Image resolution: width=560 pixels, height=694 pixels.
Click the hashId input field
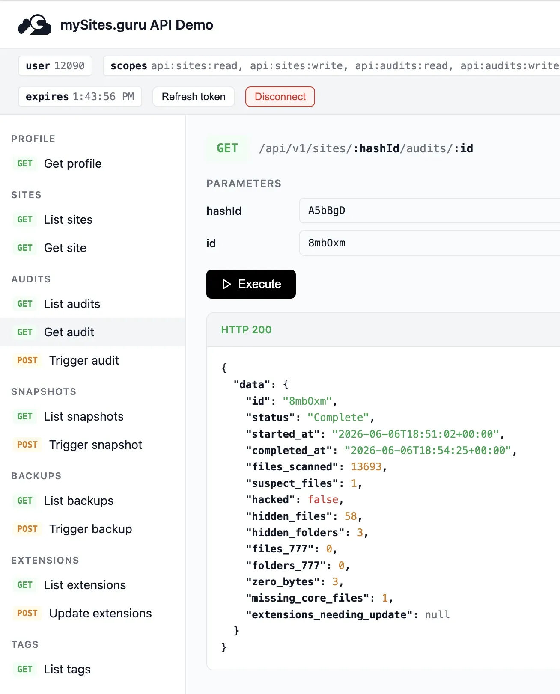point(429,211)
